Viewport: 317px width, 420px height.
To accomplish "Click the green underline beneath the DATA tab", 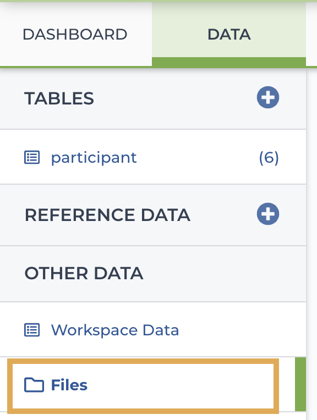I will (x=229, y=62).
